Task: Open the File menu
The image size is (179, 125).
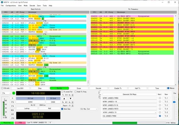Action: 2,6
